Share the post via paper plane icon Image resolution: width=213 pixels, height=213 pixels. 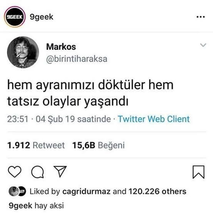[x=60, y=171]
